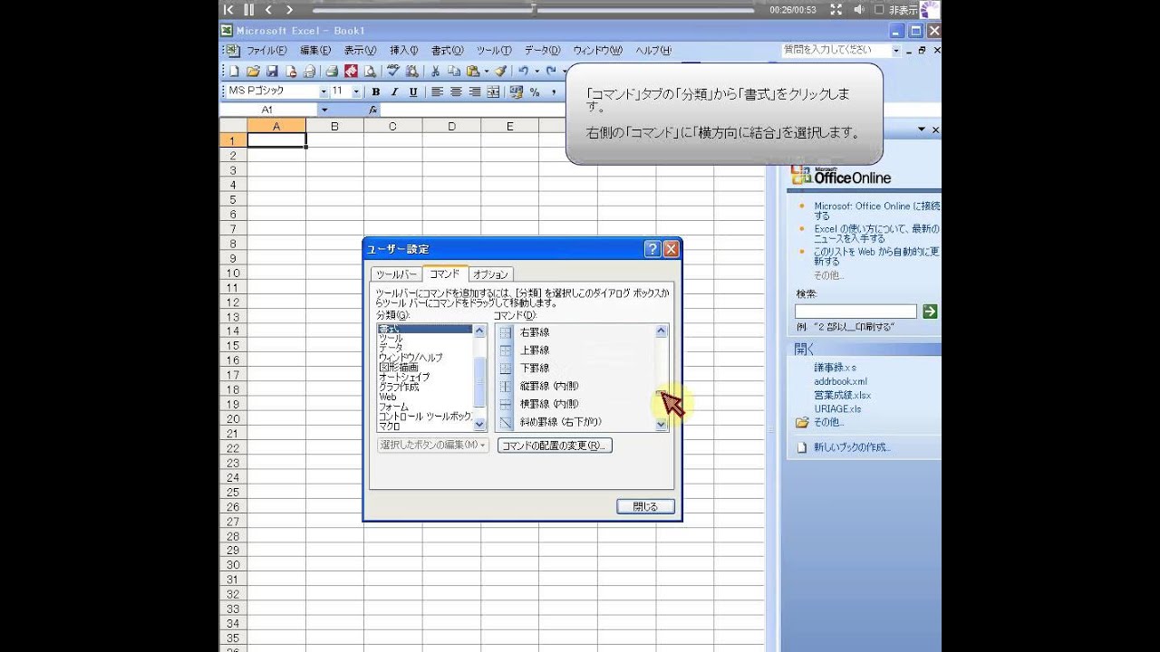The height and width of the screenshot is (652, 1160).
Task: Click the Copy toolbar icon
Action: coord(454,71)
